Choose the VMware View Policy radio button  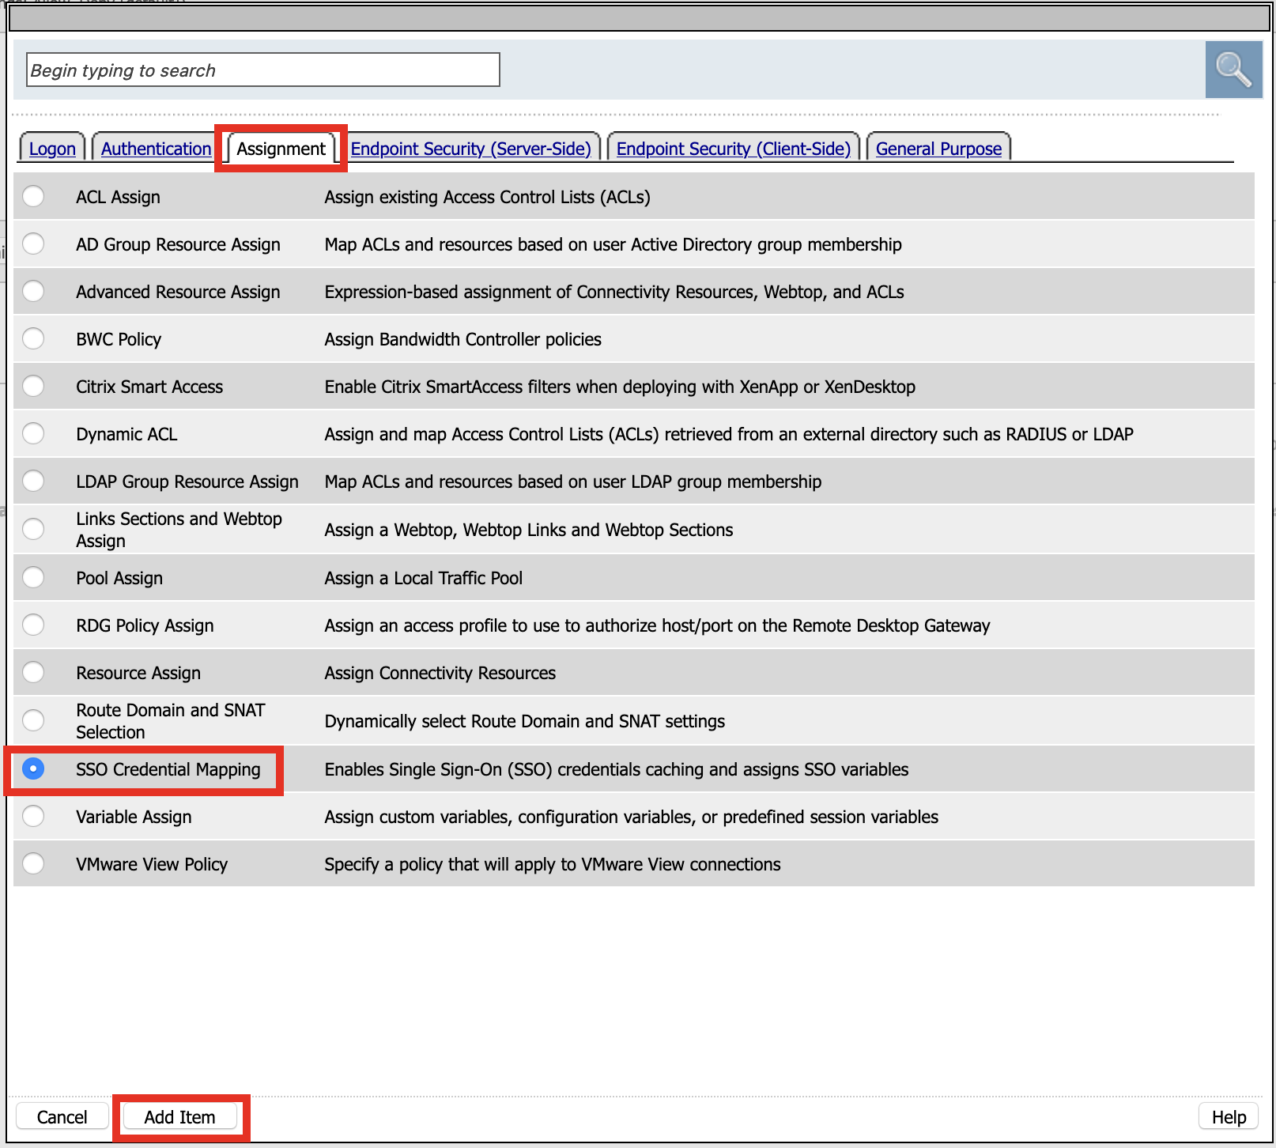33,863
